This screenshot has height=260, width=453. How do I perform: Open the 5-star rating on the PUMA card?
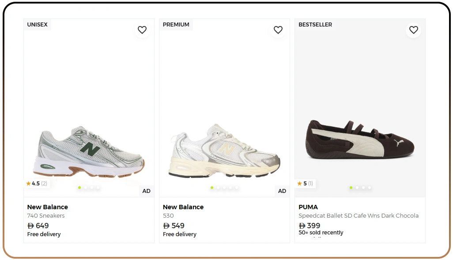(305, 184)
